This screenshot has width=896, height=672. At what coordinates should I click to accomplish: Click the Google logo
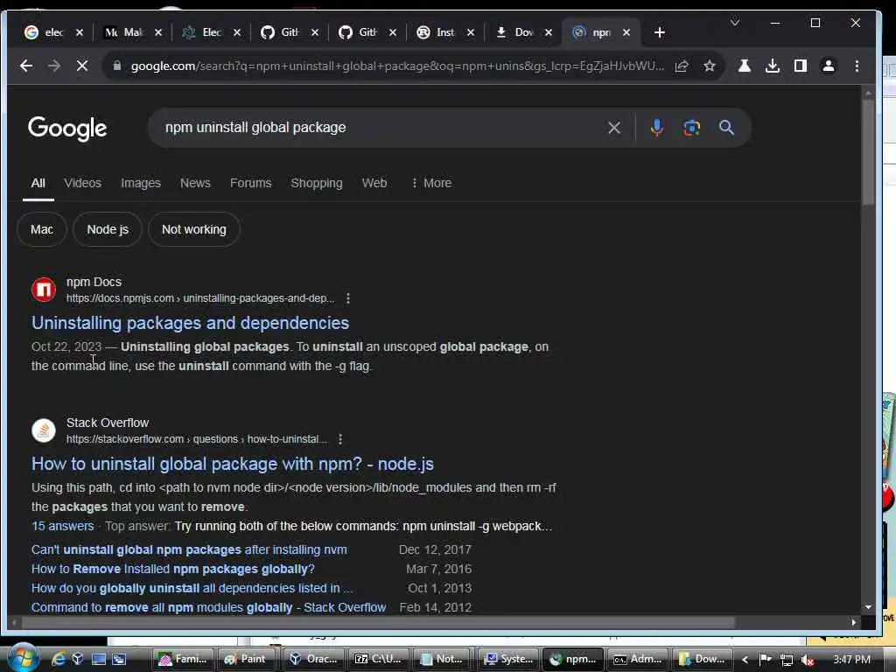point(67,129)
